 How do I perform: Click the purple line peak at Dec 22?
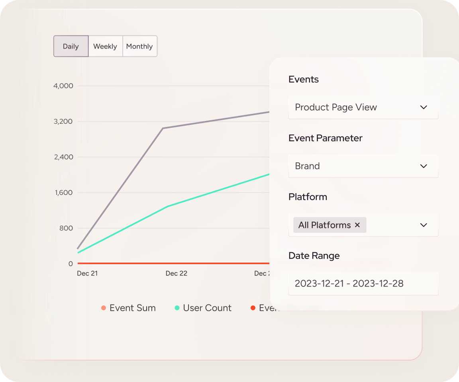[163, 128]
